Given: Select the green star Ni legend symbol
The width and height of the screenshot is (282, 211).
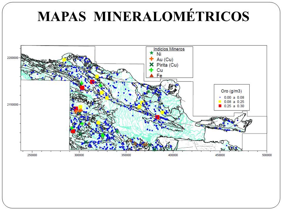Looking at the screenshot, I should (x=152, y=53).
